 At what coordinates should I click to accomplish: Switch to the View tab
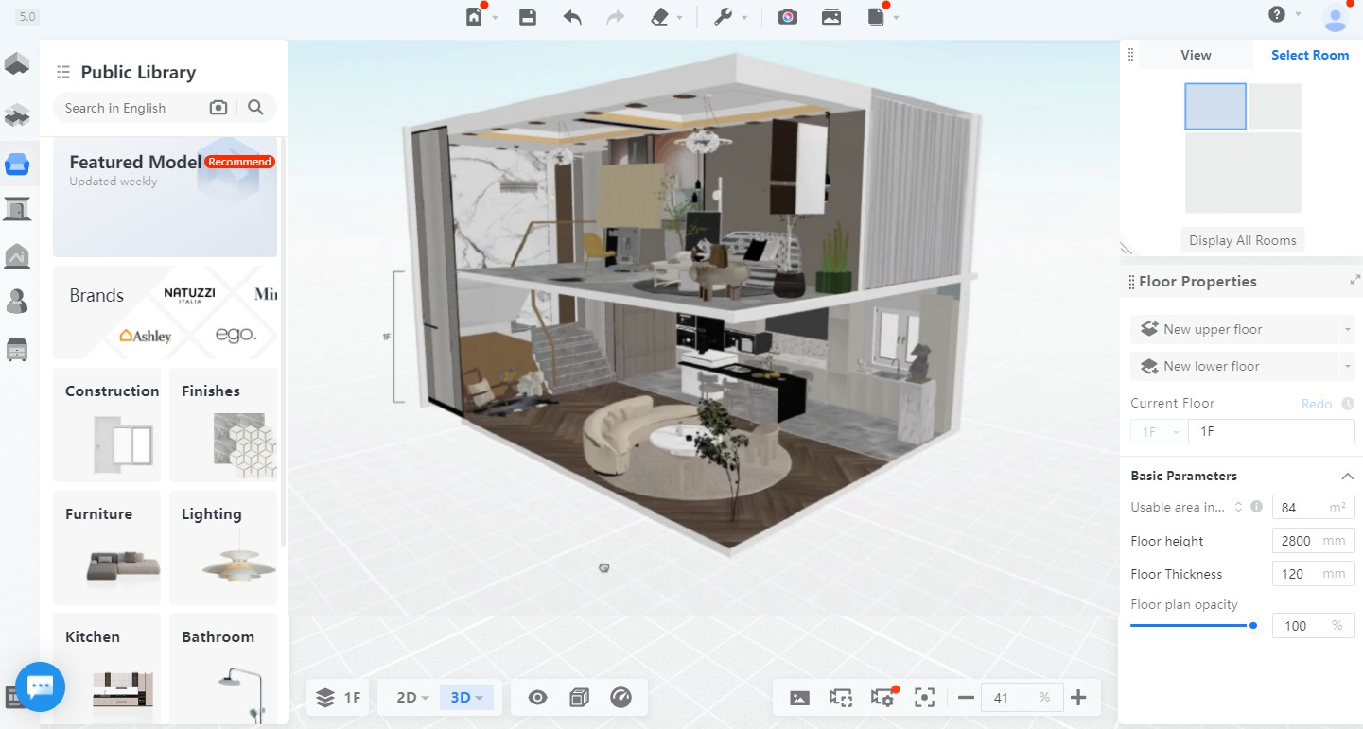[1196, 55]
